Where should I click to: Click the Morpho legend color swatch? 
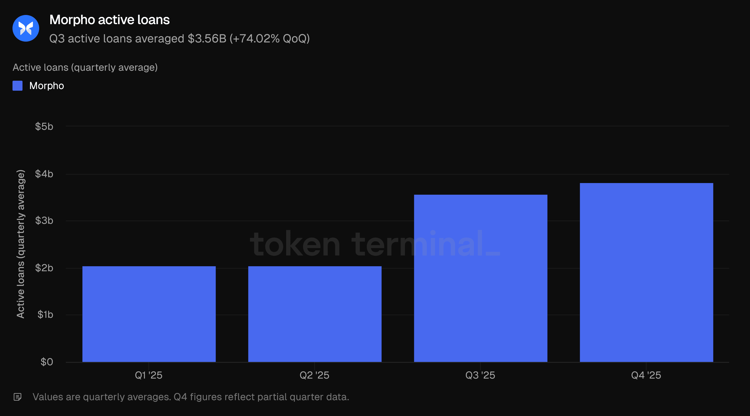click(17, 86)
